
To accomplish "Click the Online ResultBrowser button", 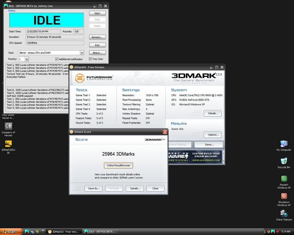I will coord(118,165).
